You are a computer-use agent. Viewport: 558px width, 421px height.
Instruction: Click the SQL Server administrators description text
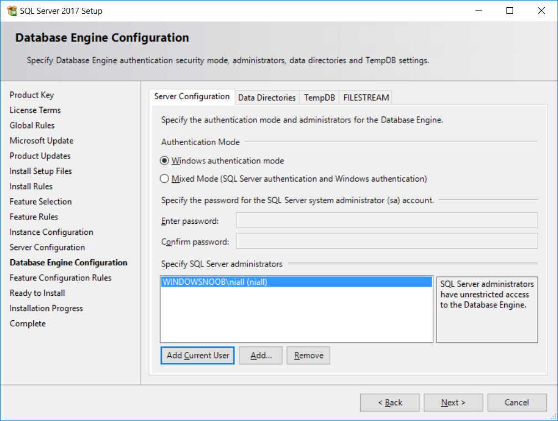tap(487, 294)
